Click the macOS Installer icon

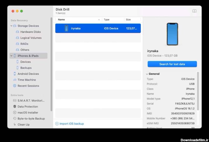15,112
